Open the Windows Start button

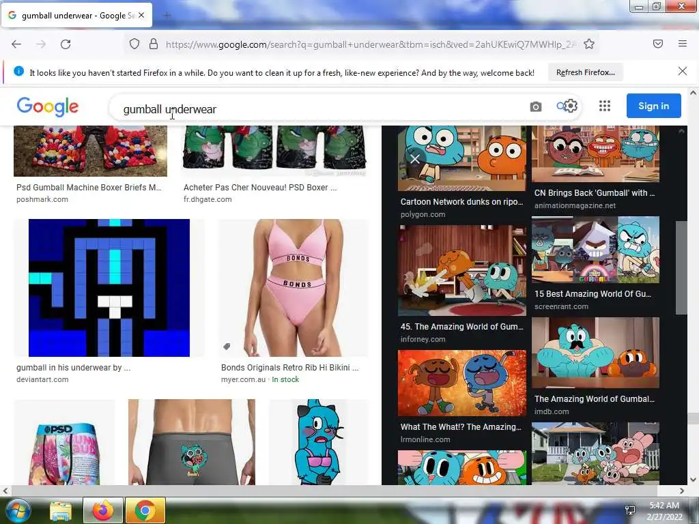click(x=18, y=510)
